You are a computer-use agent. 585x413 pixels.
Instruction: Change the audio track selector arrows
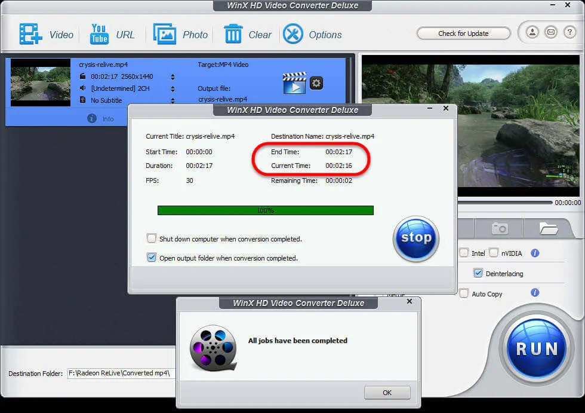[x=173, y=89]
